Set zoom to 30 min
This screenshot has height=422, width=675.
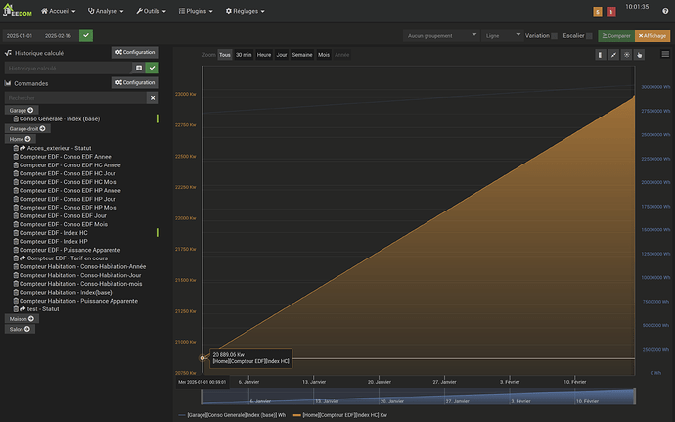click(x=244, y=55)
